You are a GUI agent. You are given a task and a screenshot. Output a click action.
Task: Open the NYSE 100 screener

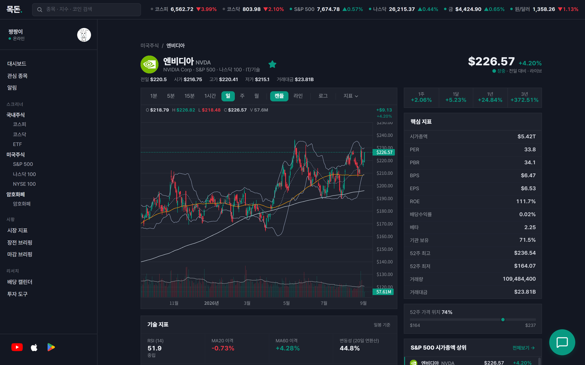click(24, 184)
